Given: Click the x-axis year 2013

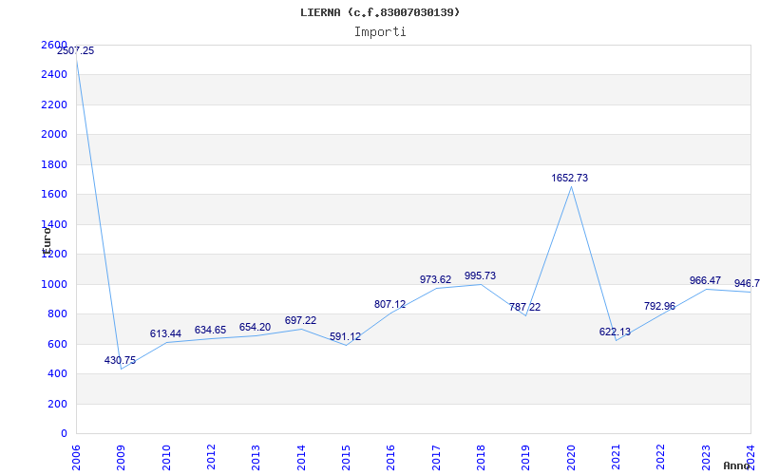Looking at the screenshot, I should pyautogui.click(x=256, y=457).
